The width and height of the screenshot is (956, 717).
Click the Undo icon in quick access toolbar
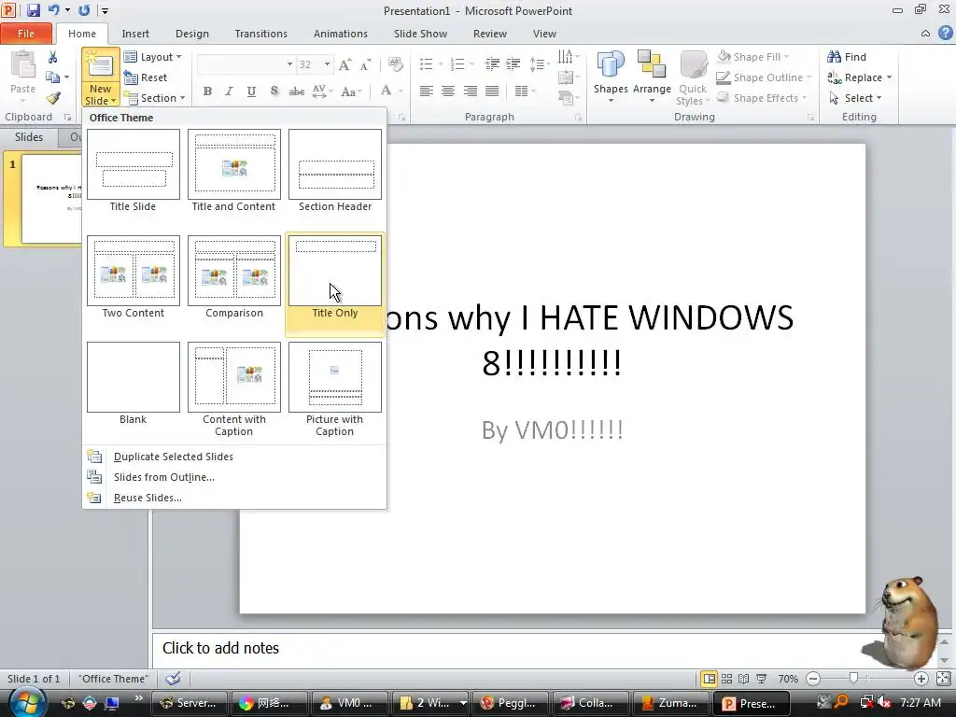coord(53,10)
